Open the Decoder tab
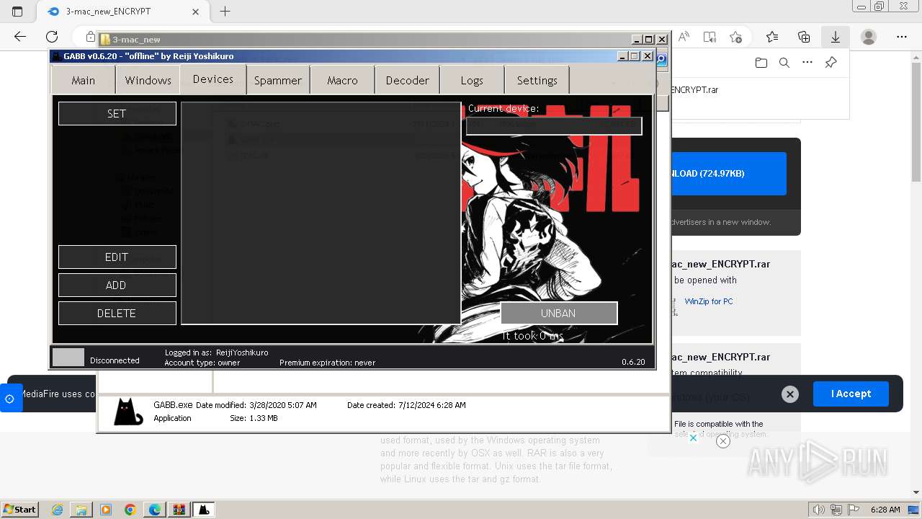The image size is (922, 519). 407,80
